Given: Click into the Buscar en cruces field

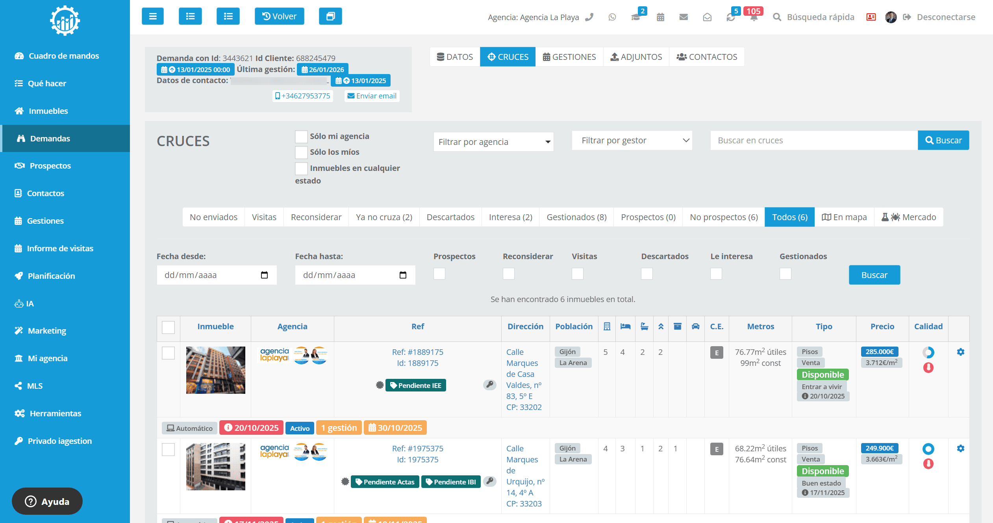Looking at the screenshot, I should (813, 141).
